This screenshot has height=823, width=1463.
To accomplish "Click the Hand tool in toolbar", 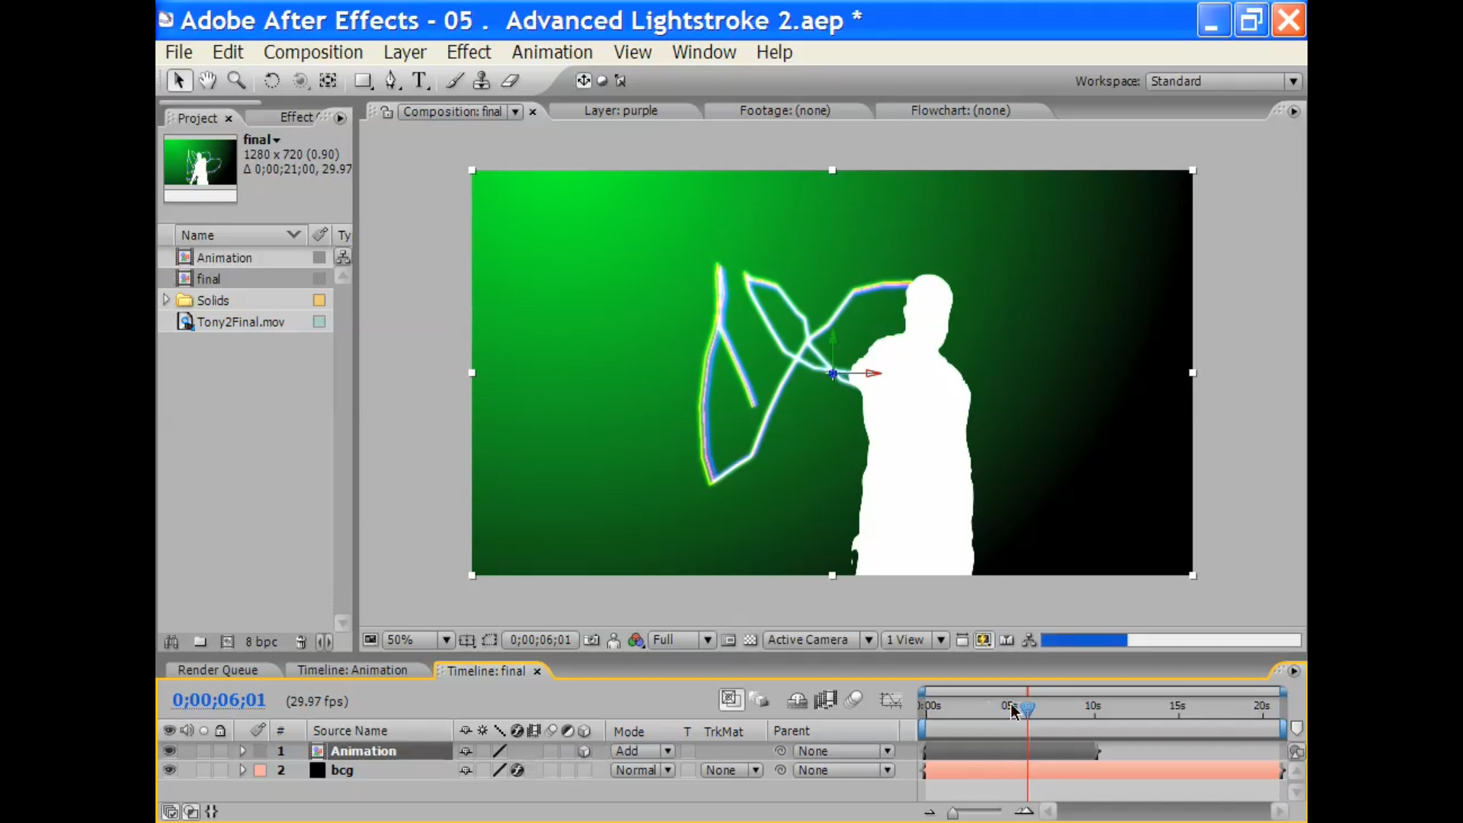I will click(206, 80).
